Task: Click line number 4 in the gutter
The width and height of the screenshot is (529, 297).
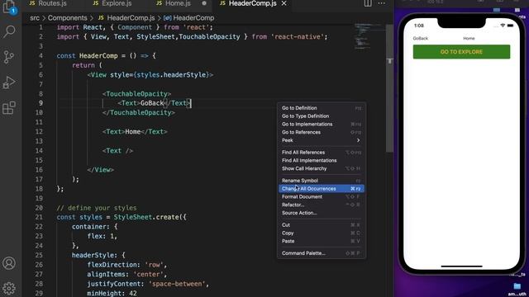Action: click(41, 55)
